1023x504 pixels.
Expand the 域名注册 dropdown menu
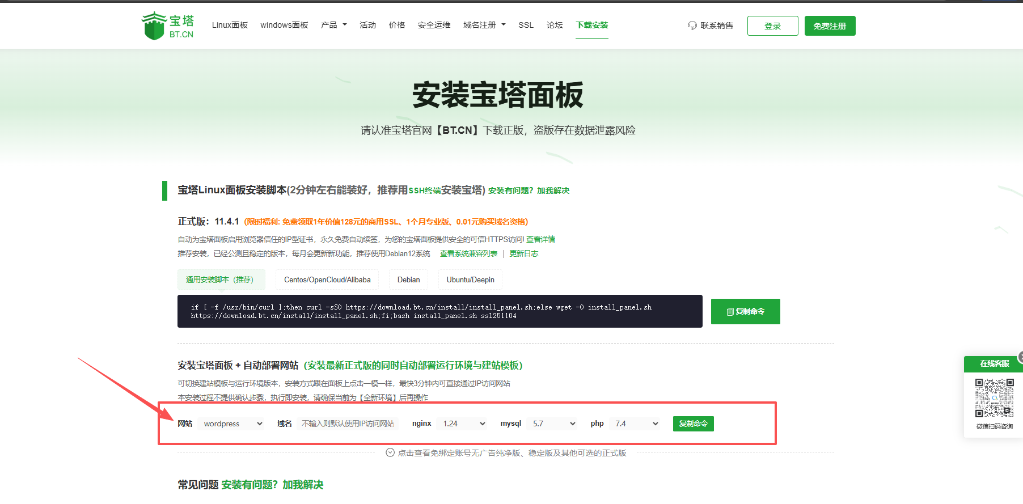[x=484, y=25]
